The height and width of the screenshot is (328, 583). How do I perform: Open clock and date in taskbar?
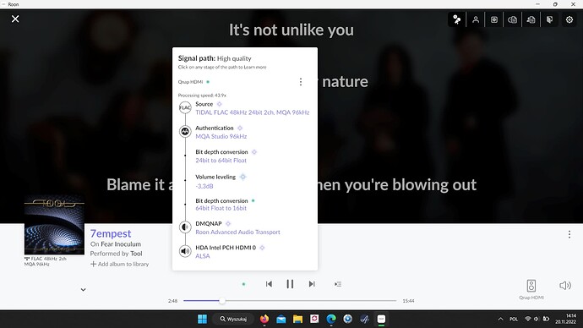point(565,319)
